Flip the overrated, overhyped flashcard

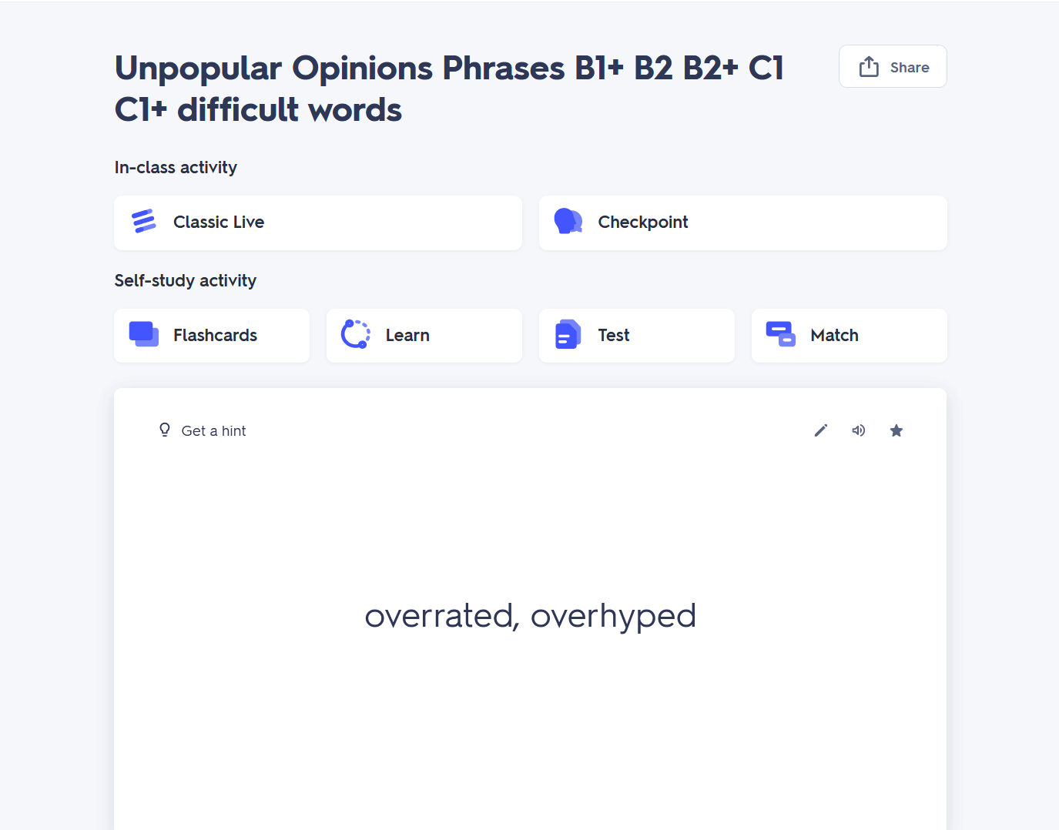point(530,616)
